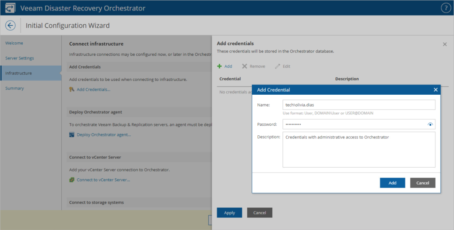Click the Deploy Orchestrator agent icon

(x=72, y=134)
